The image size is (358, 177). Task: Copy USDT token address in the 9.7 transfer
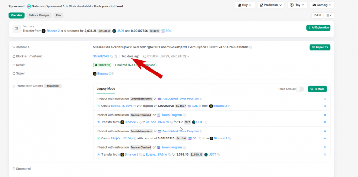(206, 122)
